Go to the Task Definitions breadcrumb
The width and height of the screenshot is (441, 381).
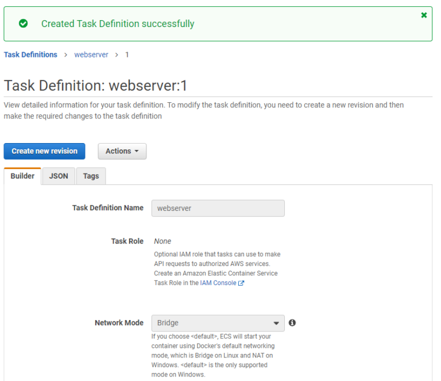30,55
